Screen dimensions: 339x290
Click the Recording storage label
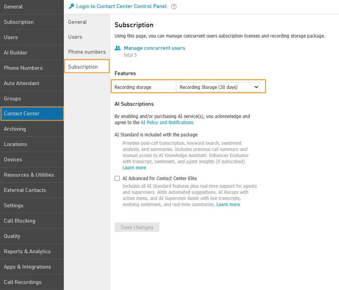click(x=133, y=87)
